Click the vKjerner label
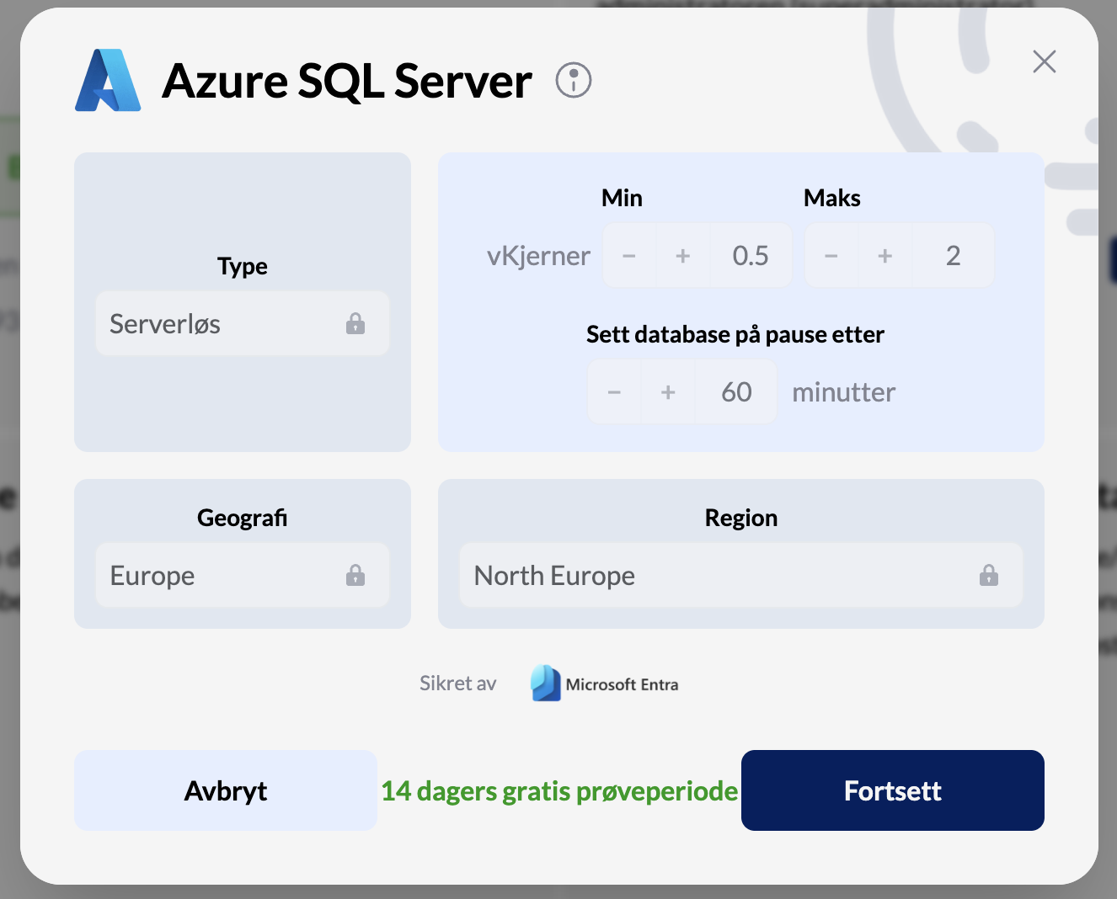 point(538,256)
